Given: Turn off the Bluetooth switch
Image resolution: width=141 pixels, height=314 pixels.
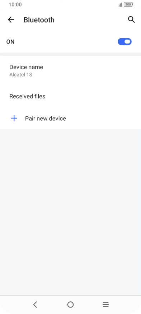Looking at the screenshot, I should pyautogui.click(x=124, y=42).
